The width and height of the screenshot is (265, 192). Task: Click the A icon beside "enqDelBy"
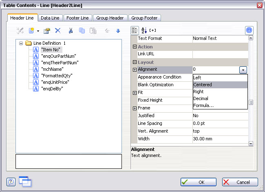[x=36, y=89]
